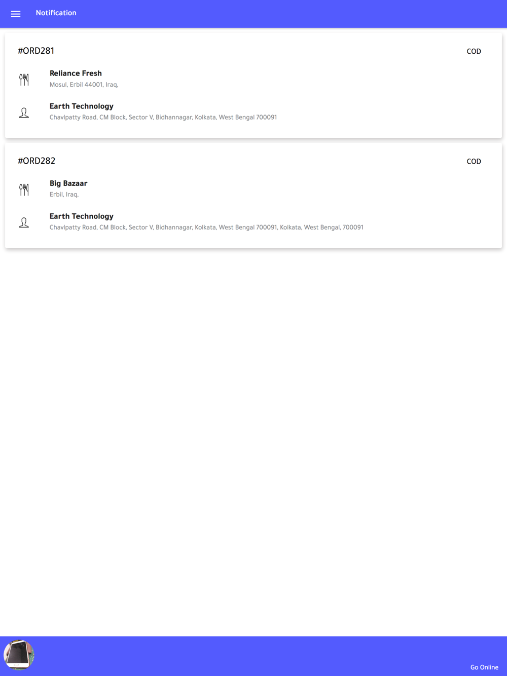The width and height of the screenshot is (507, 676).
Task: Select the Reliance Fresh store name
Action: [76, 73]
